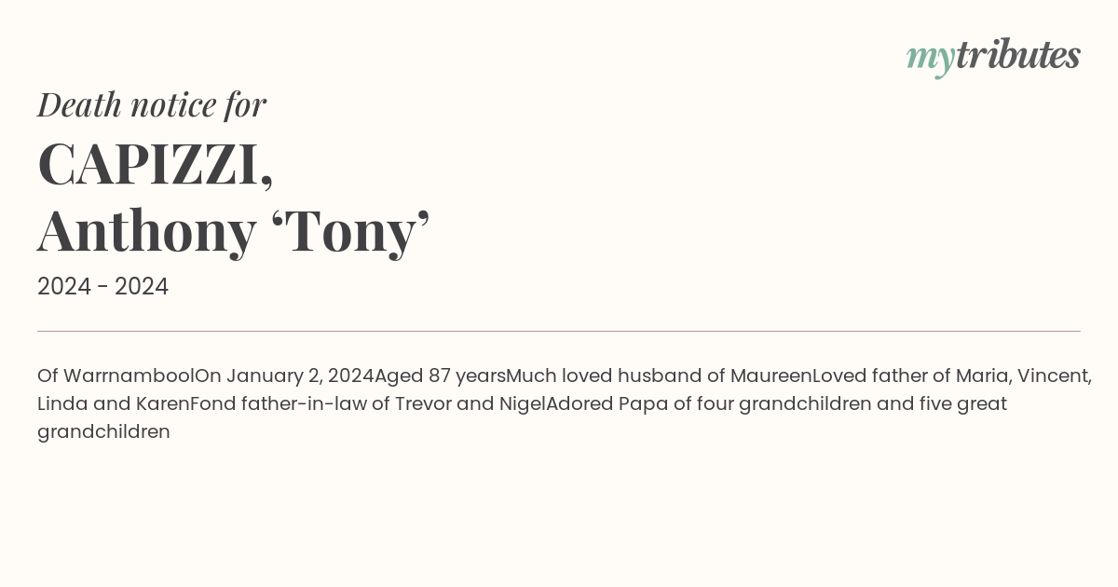The width and height of the screenshot is (1118, 587).
Task: Click the text 'Of Warrnambool'
Action: coord(116,376)
